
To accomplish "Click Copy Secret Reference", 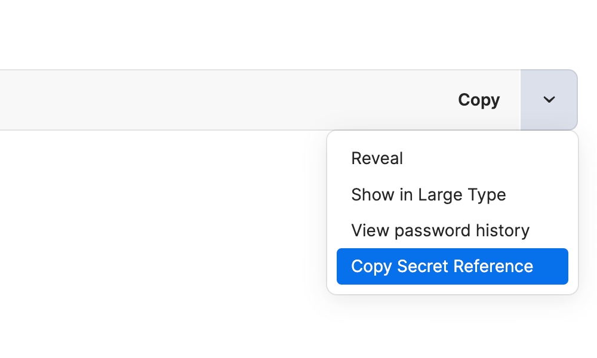I will point(452,266).
